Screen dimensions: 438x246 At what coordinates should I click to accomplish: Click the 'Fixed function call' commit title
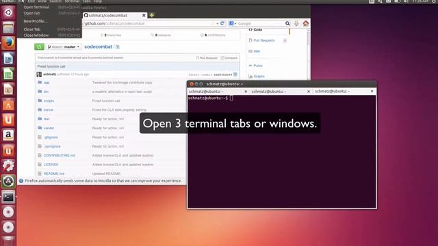[51, 66]
